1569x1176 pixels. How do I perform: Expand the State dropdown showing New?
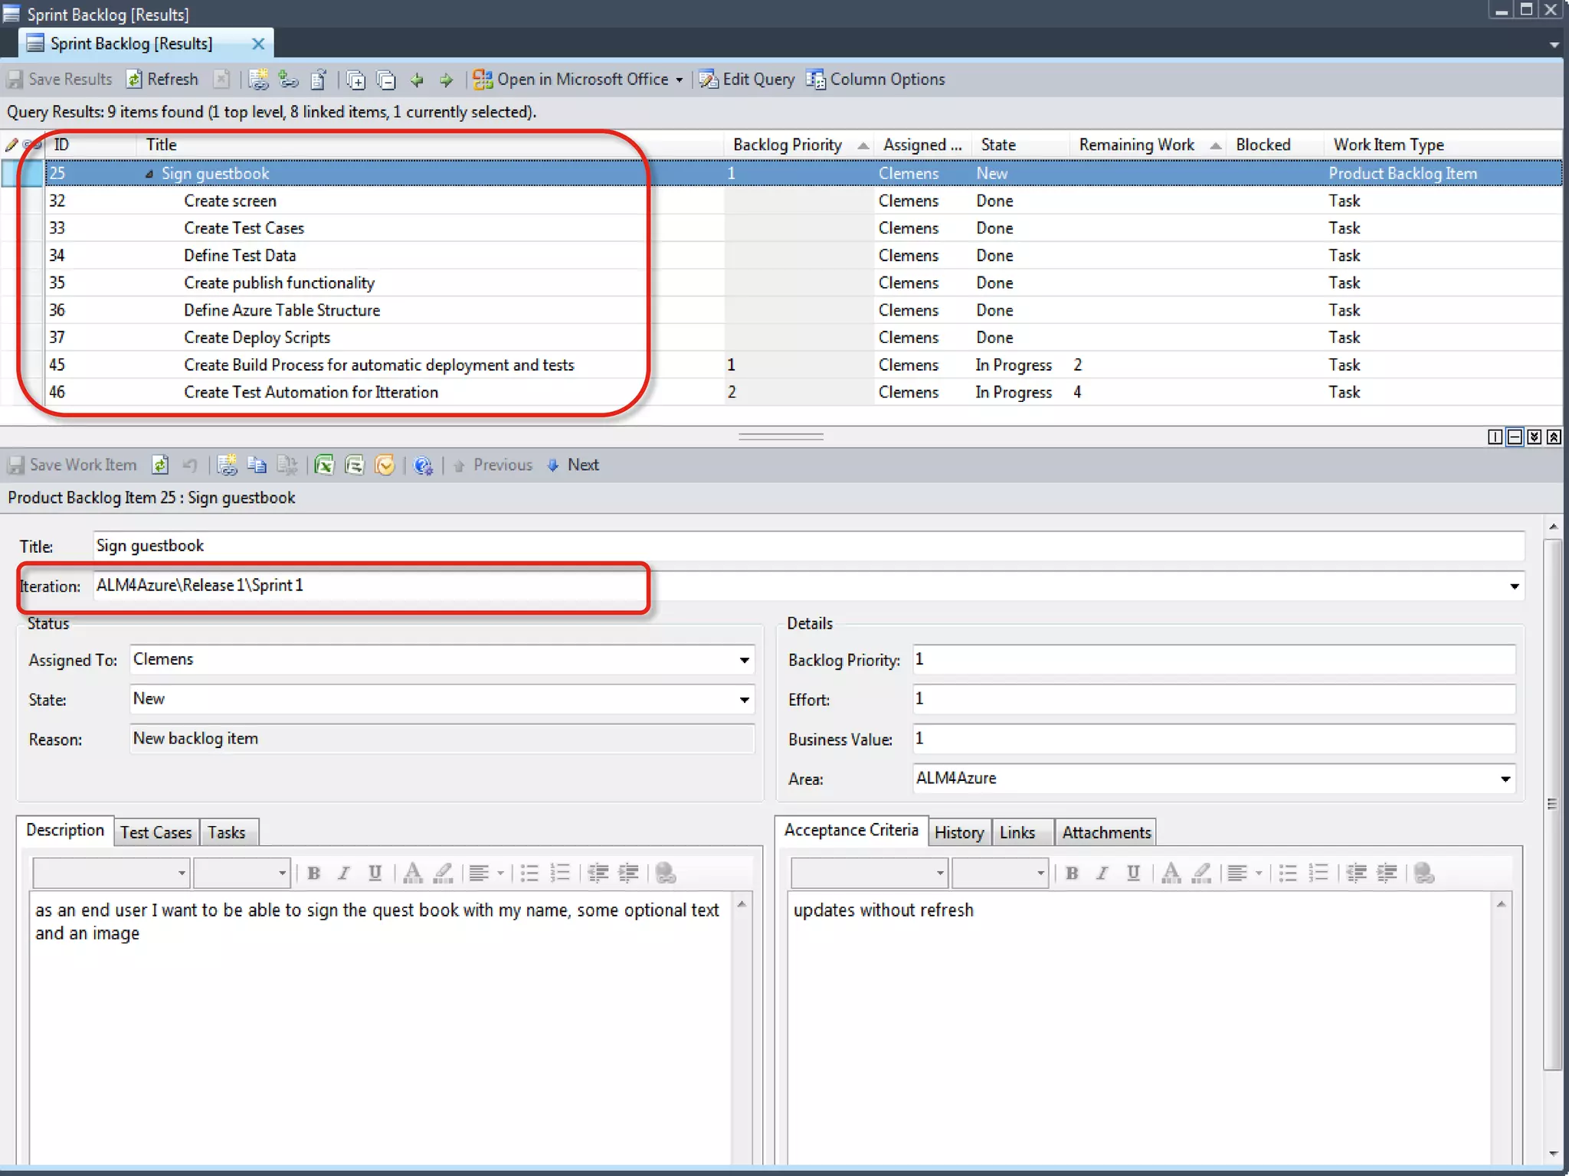743,700
